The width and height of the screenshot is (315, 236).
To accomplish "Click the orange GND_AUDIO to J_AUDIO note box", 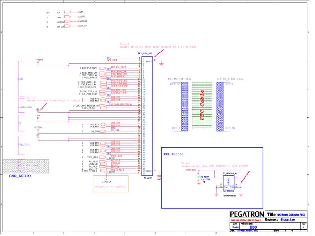I will [x=111, y=184].
